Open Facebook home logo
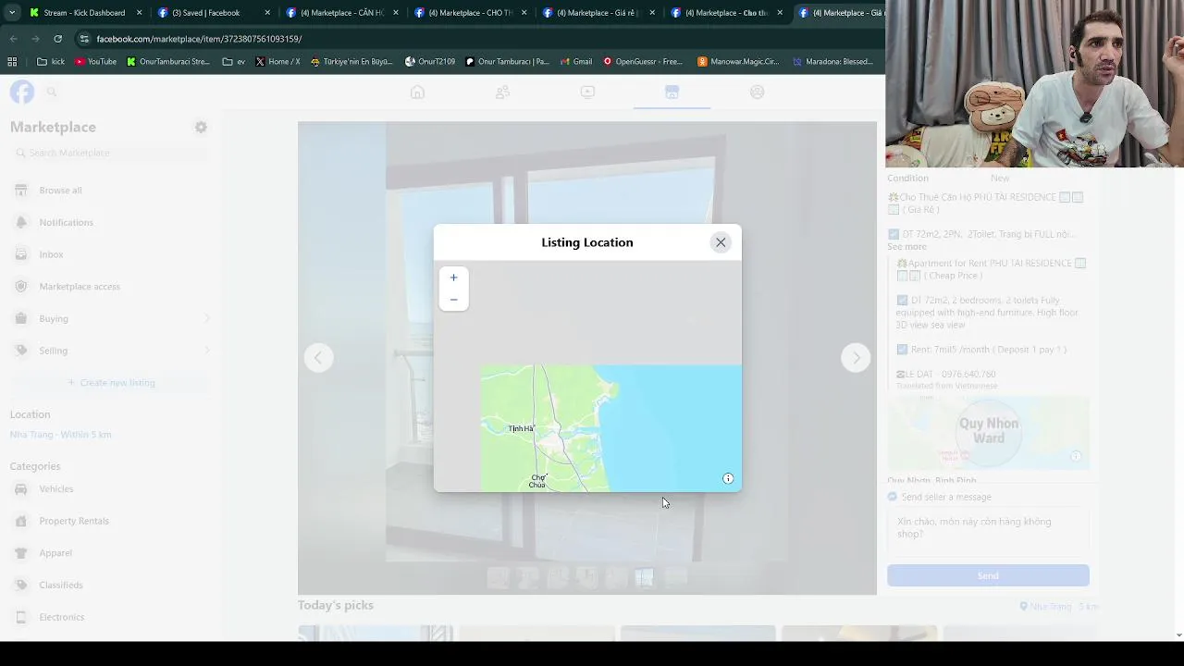The width and height of the screenshot is (1184, 666). 22,92
